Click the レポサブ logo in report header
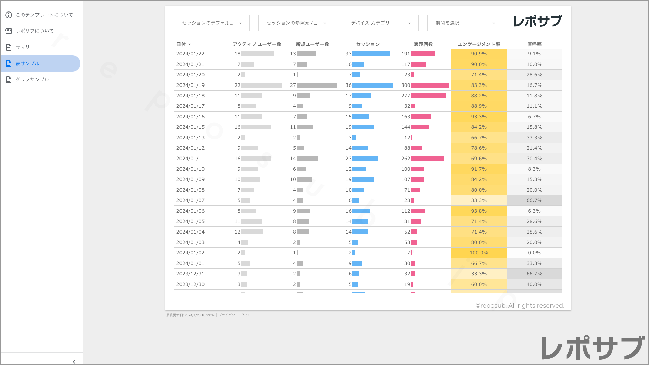Image resolution: width=649 pixels, height=365 pixels. click(x=537, y=21)
